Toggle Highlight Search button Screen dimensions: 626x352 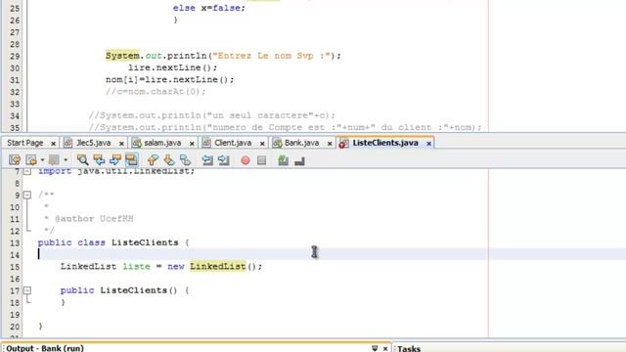[x=131, y=160]
